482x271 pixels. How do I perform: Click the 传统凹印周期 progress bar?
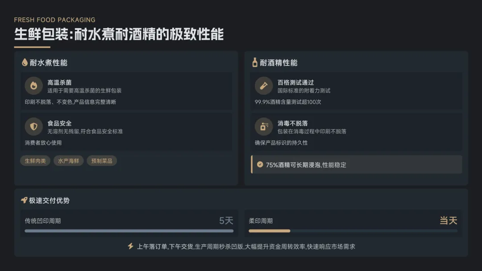tap(129, 231)
